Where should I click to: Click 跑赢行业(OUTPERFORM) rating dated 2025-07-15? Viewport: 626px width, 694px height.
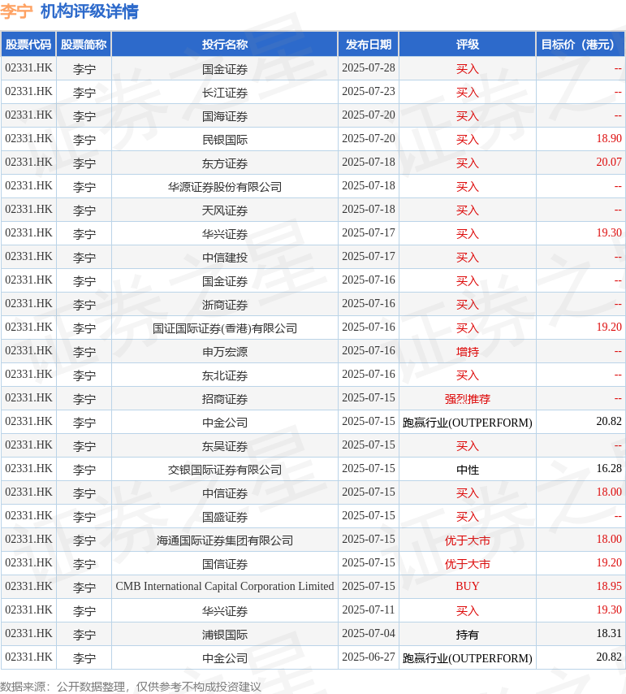click(468, 423)
